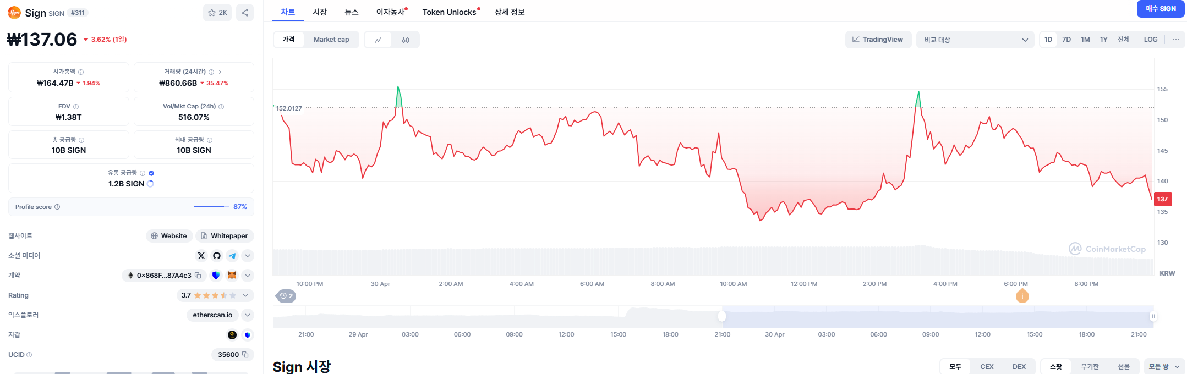1187x374 pixels.
Task: Open etherscan.io explorer link
Action: coord(212,315)
